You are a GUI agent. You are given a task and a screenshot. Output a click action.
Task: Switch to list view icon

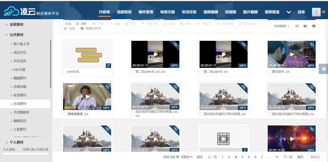coord(314,26)
